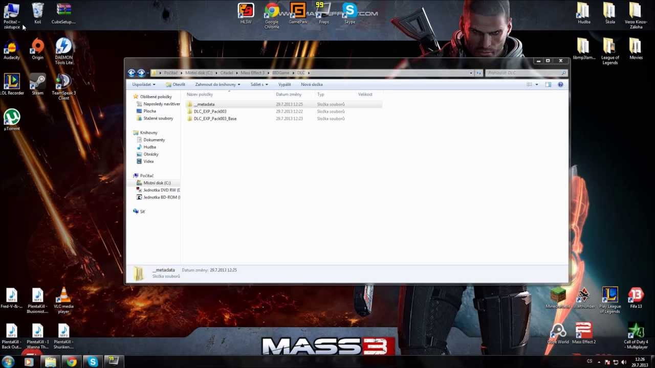Click the Prohledat DLC search field
The width and height of the screenshot is (655, 368).
(x=526, y=73)
